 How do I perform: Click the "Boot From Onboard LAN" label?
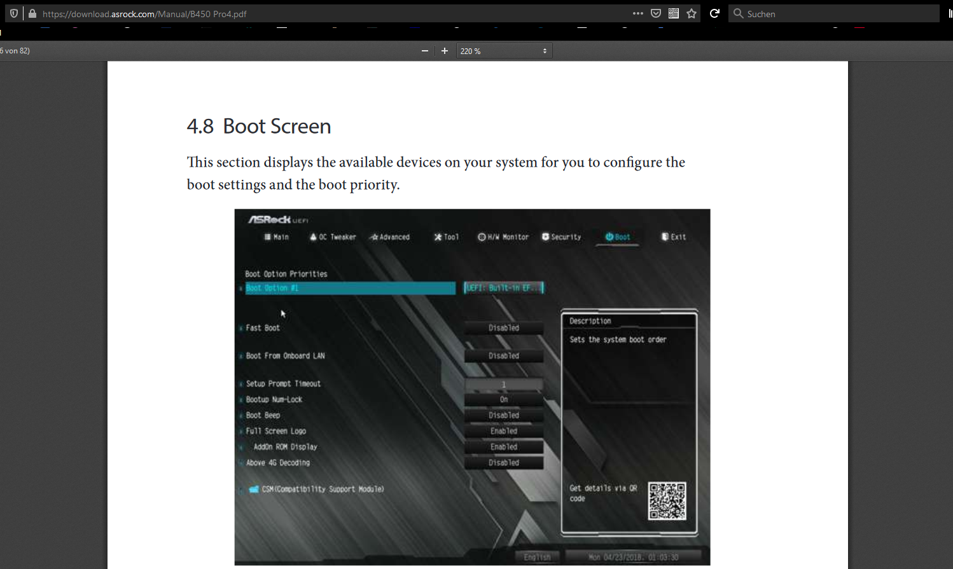click(285, 356)
